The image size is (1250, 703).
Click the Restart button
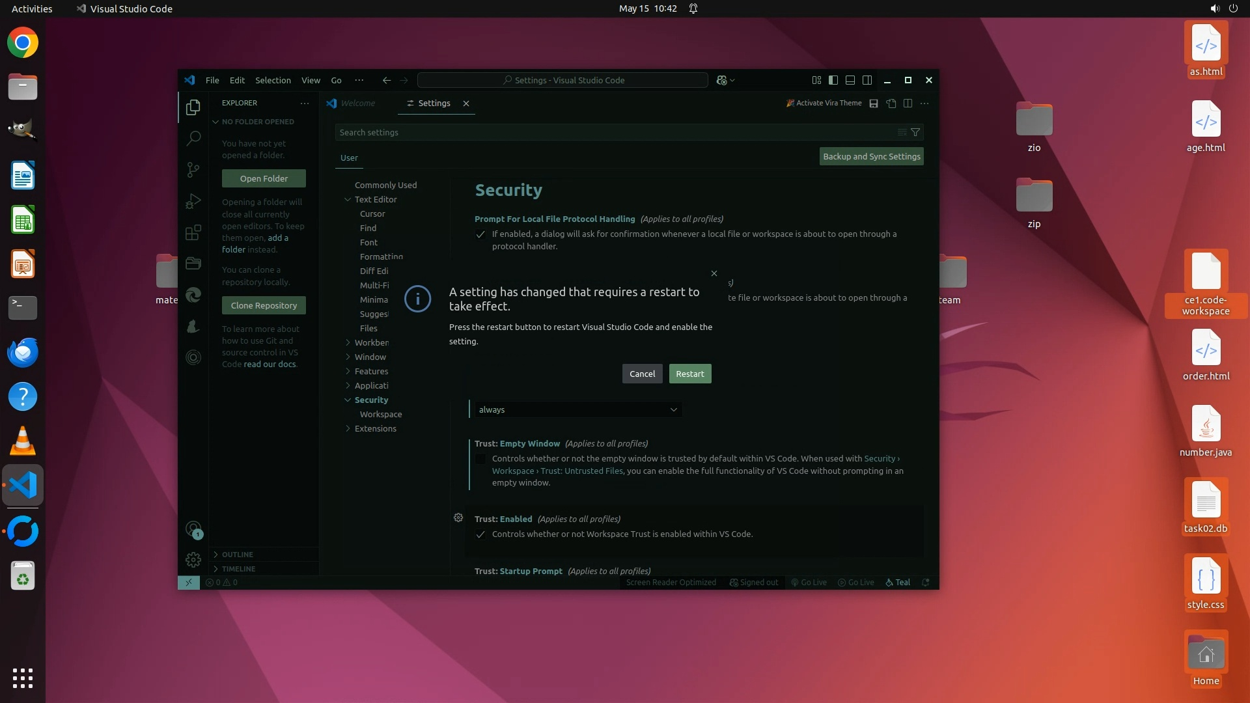pos(689,374)
